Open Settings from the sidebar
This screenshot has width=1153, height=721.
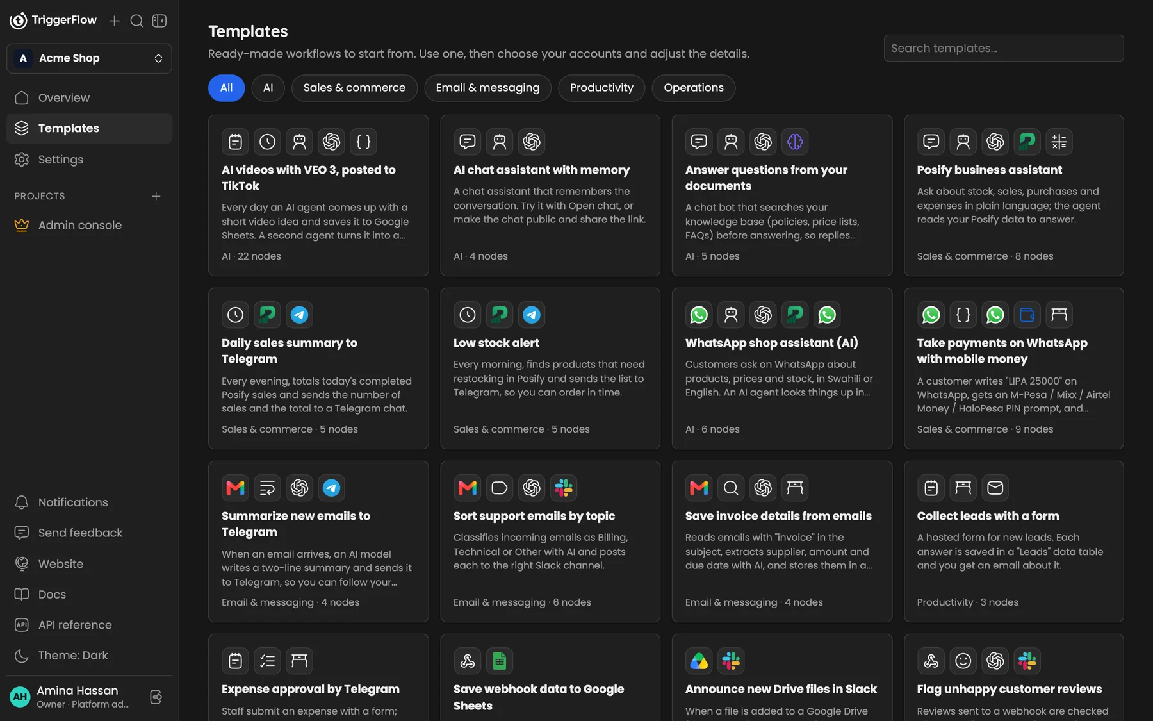pyautogui.click(x=89, y=160)
